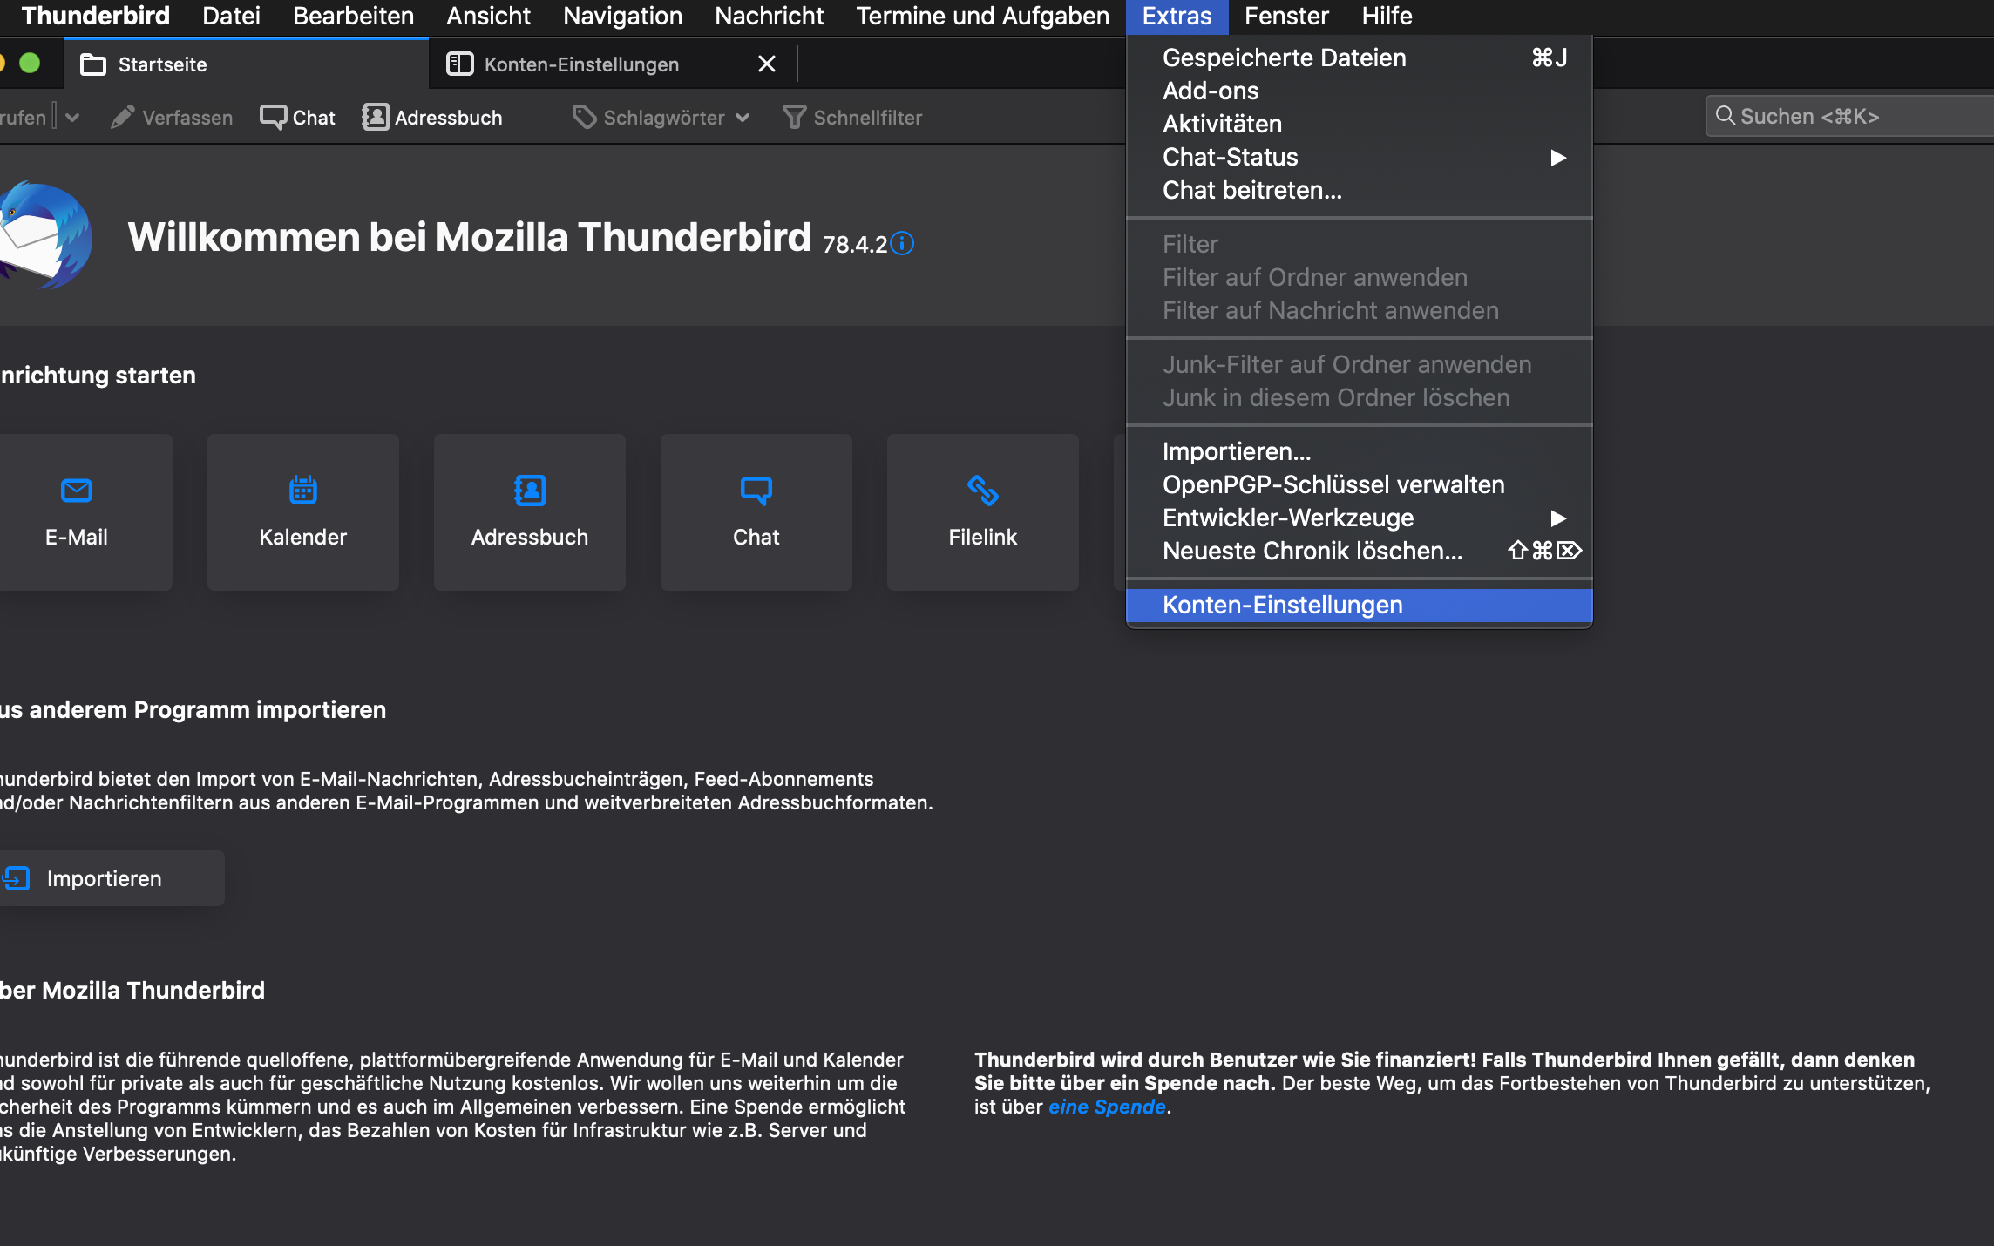The width and height of the screenshot is (1994, 1246).
Task: Click the Suchen search field
Action: click(x=1849, y=116)
